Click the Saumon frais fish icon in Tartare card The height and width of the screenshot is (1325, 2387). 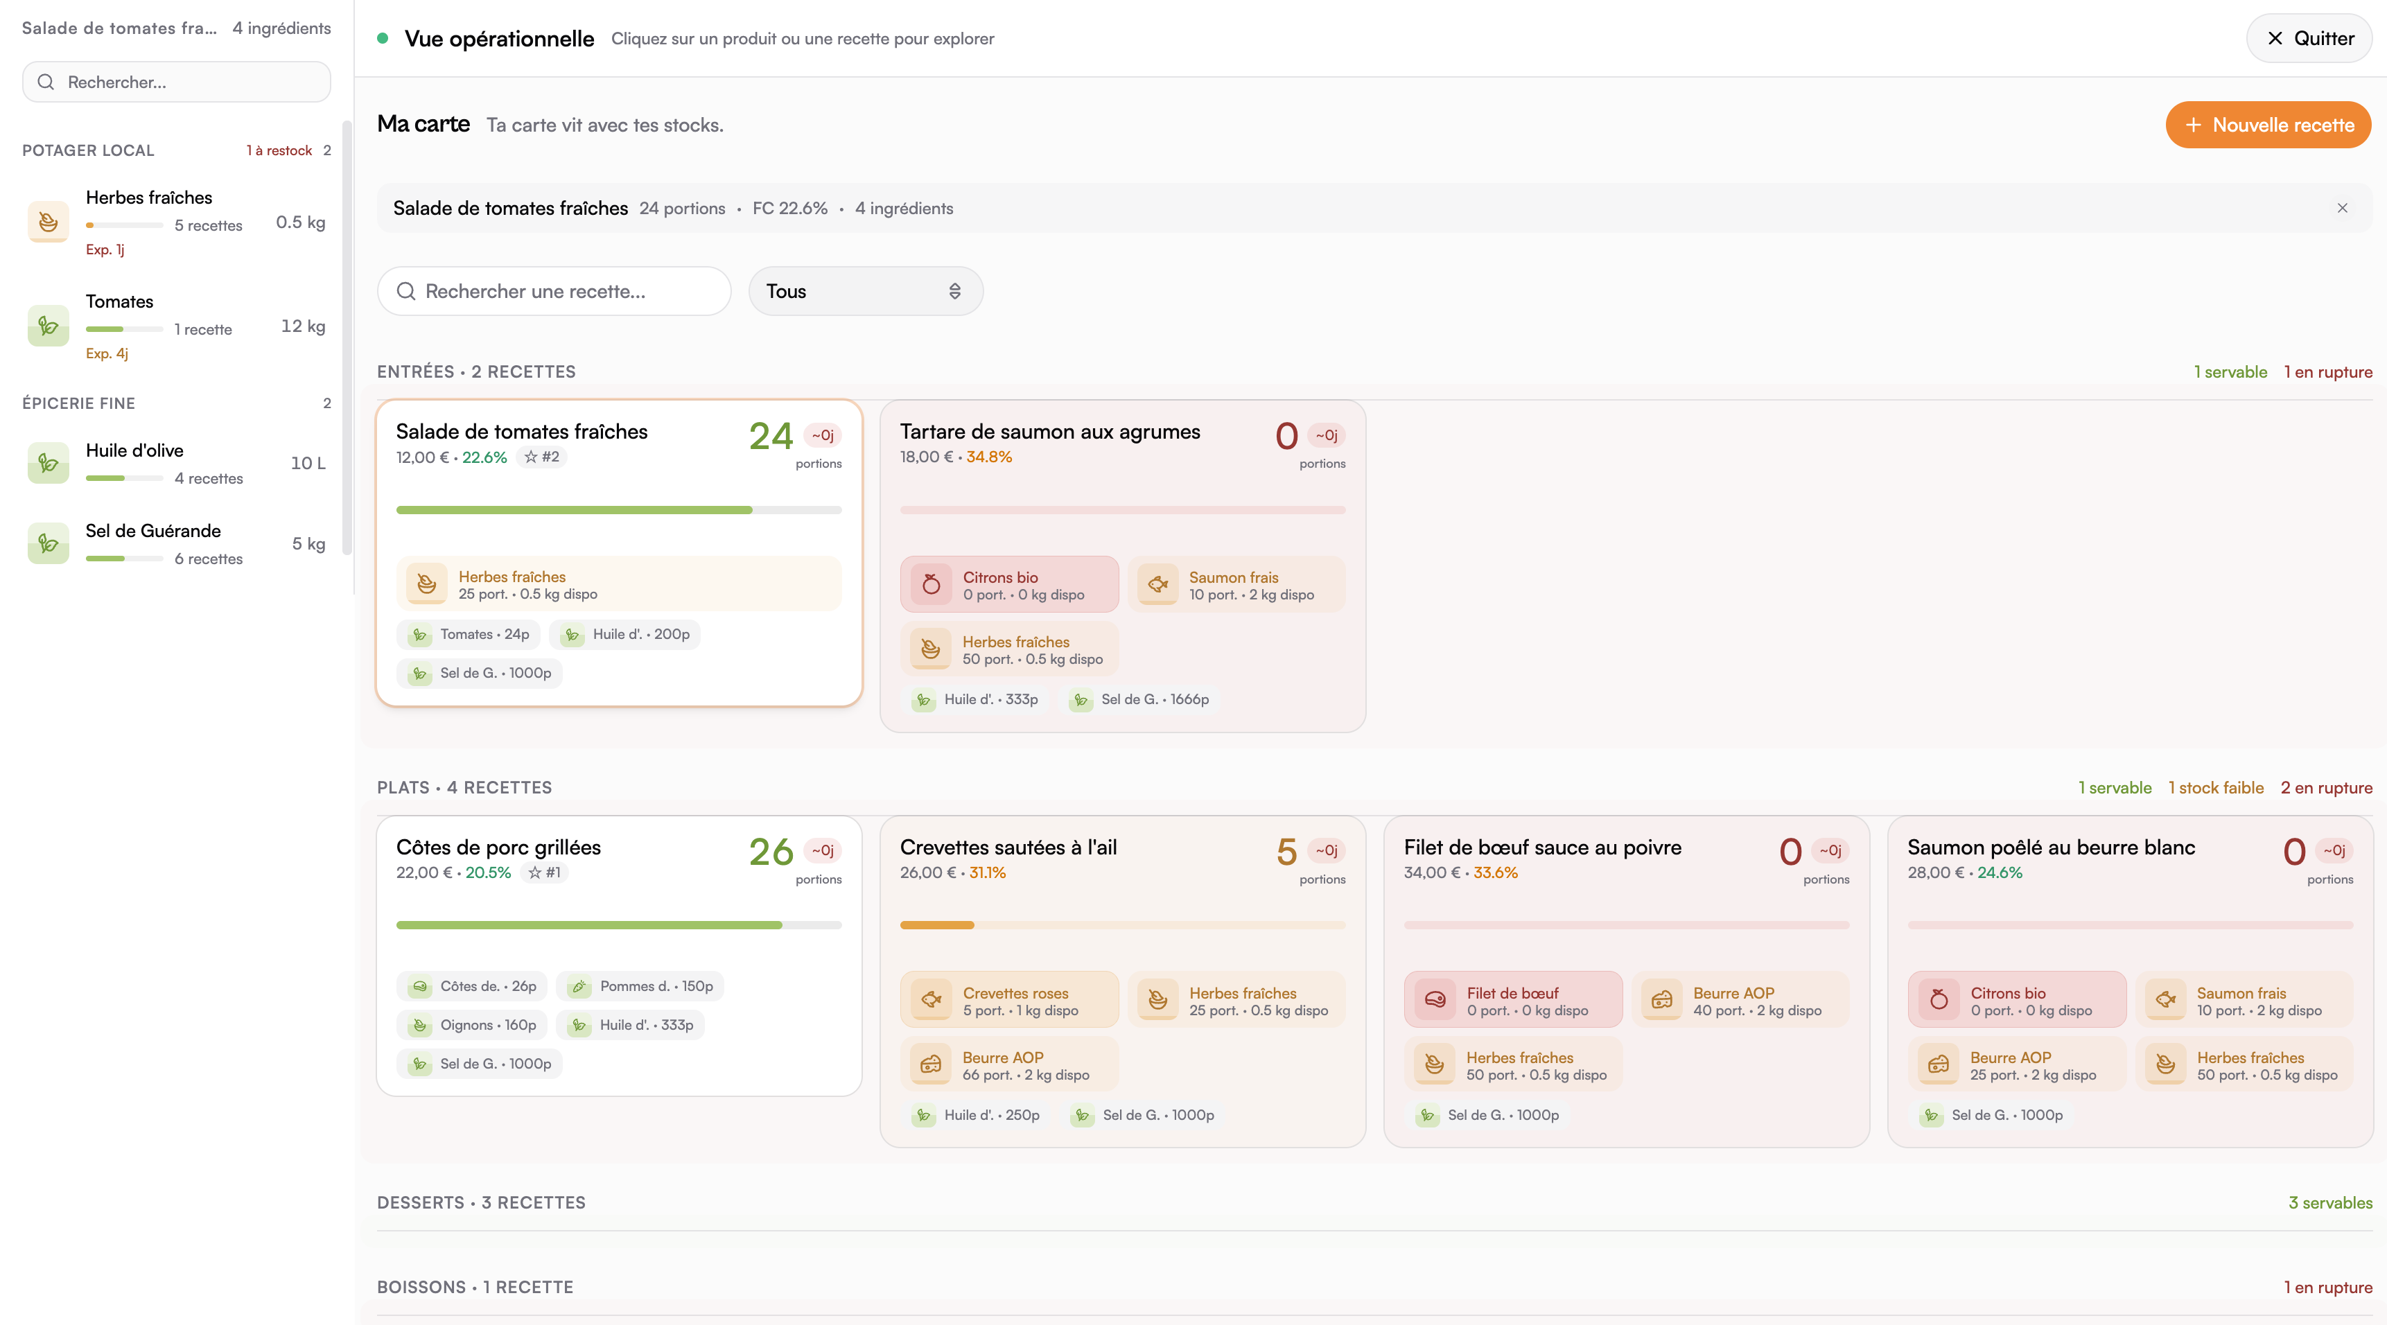[x=1157, y=585]
